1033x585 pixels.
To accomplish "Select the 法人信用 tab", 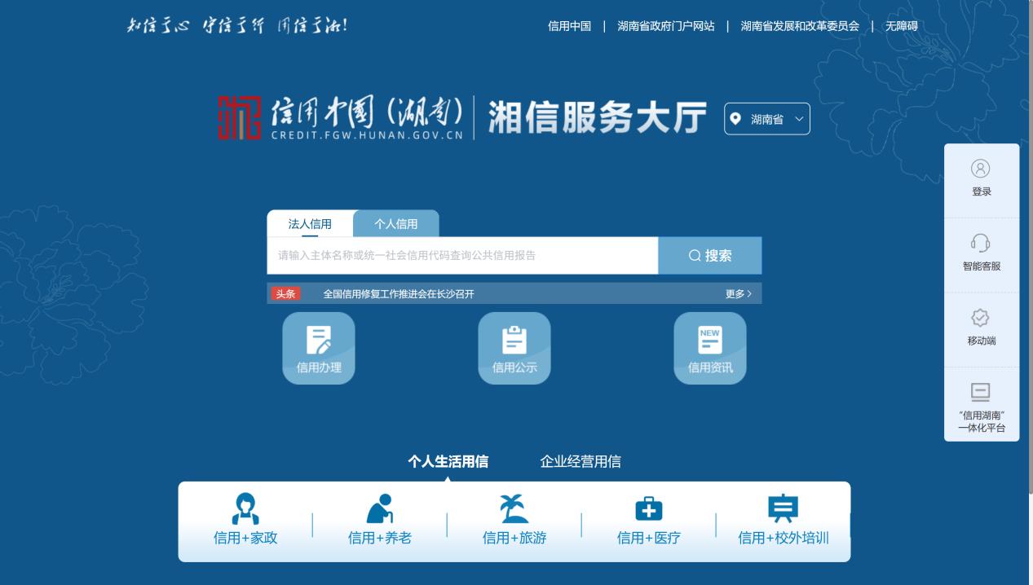I will tap(310, 224).
